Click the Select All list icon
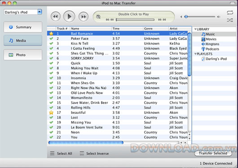Viewport: 238px width, 168px height. (x=52, y=154)
